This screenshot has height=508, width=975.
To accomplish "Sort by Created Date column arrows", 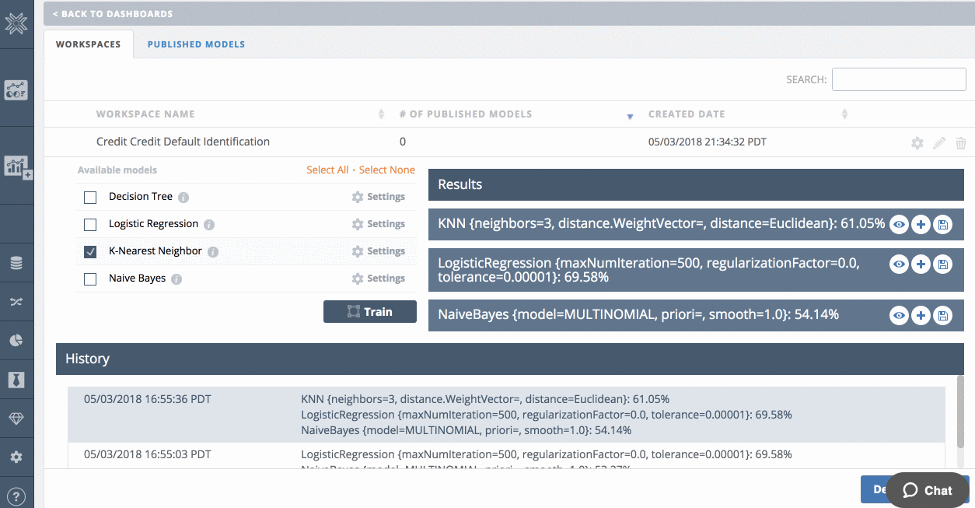I will pyautogui.click(x=844, y=114).
